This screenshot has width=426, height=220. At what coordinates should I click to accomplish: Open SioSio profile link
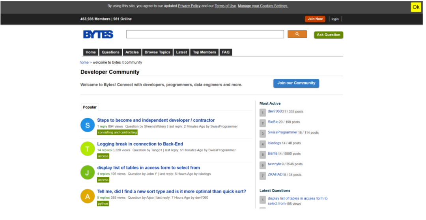point(273,122)
